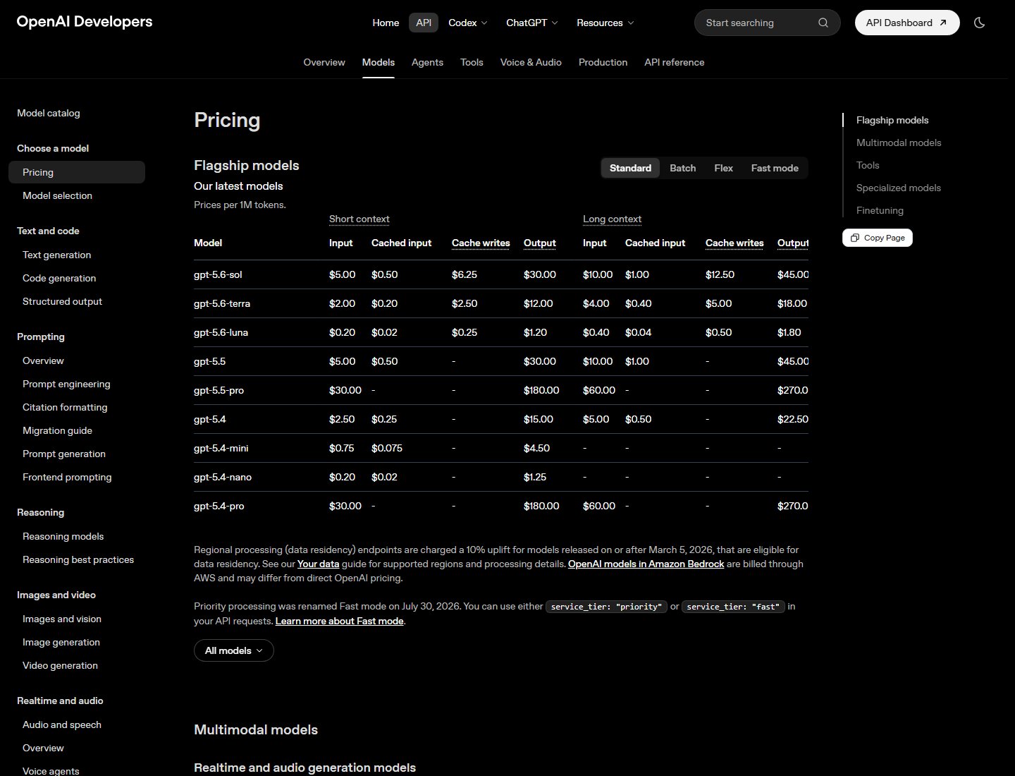This screenshot has height=776, width=1015.
Task: Open Video generation sidebar link
Action: pyautogui.click(x=60, y=665)
